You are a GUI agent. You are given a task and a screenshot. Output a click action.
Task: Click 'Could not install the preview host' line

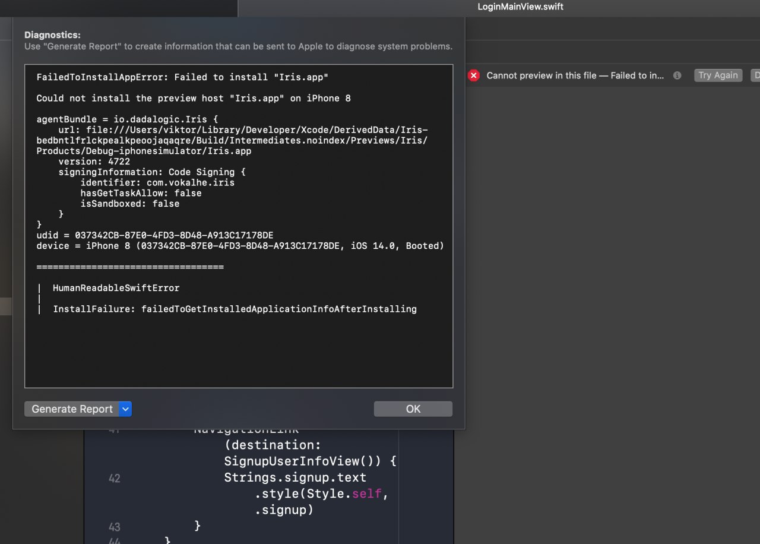194,98
